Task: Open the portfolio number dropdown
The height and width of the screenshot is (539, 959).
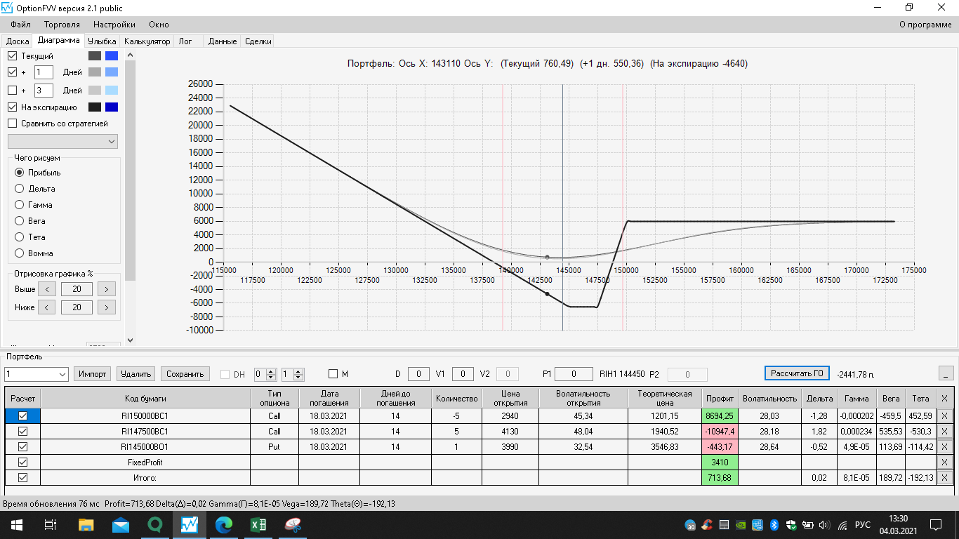Action: click(37, 374)
